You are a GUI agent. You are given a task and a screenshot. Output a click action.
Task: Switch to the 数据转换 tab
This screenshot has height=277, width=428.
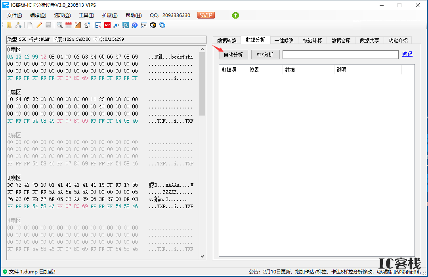tap(227, 40)
